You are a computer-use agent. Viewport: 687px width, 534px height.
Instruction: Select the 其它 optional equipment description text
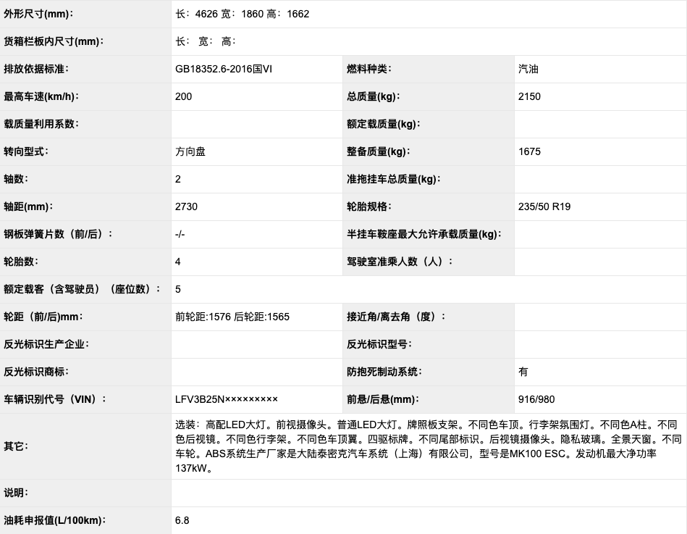pyautogui.click(x=427, y=446)
